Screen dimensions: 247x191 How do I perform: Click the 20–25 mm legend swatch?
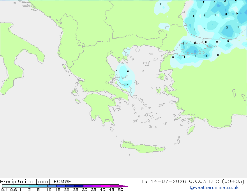(70, 186)
